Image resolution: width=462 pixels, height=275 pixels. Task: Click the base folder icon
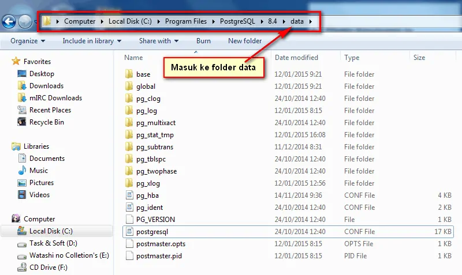(129, 74)
